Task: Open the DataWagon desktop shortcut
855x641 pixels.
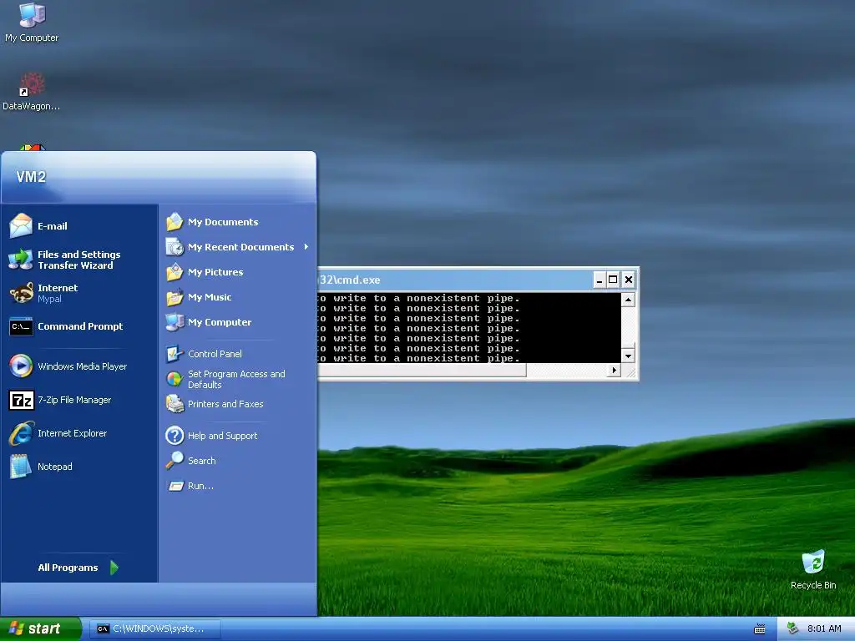Action: coord(33,84)
